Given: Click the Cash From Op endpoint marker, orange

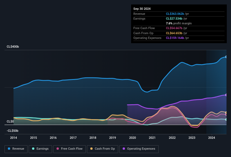Looking at the screenshot, I should 226,112.
